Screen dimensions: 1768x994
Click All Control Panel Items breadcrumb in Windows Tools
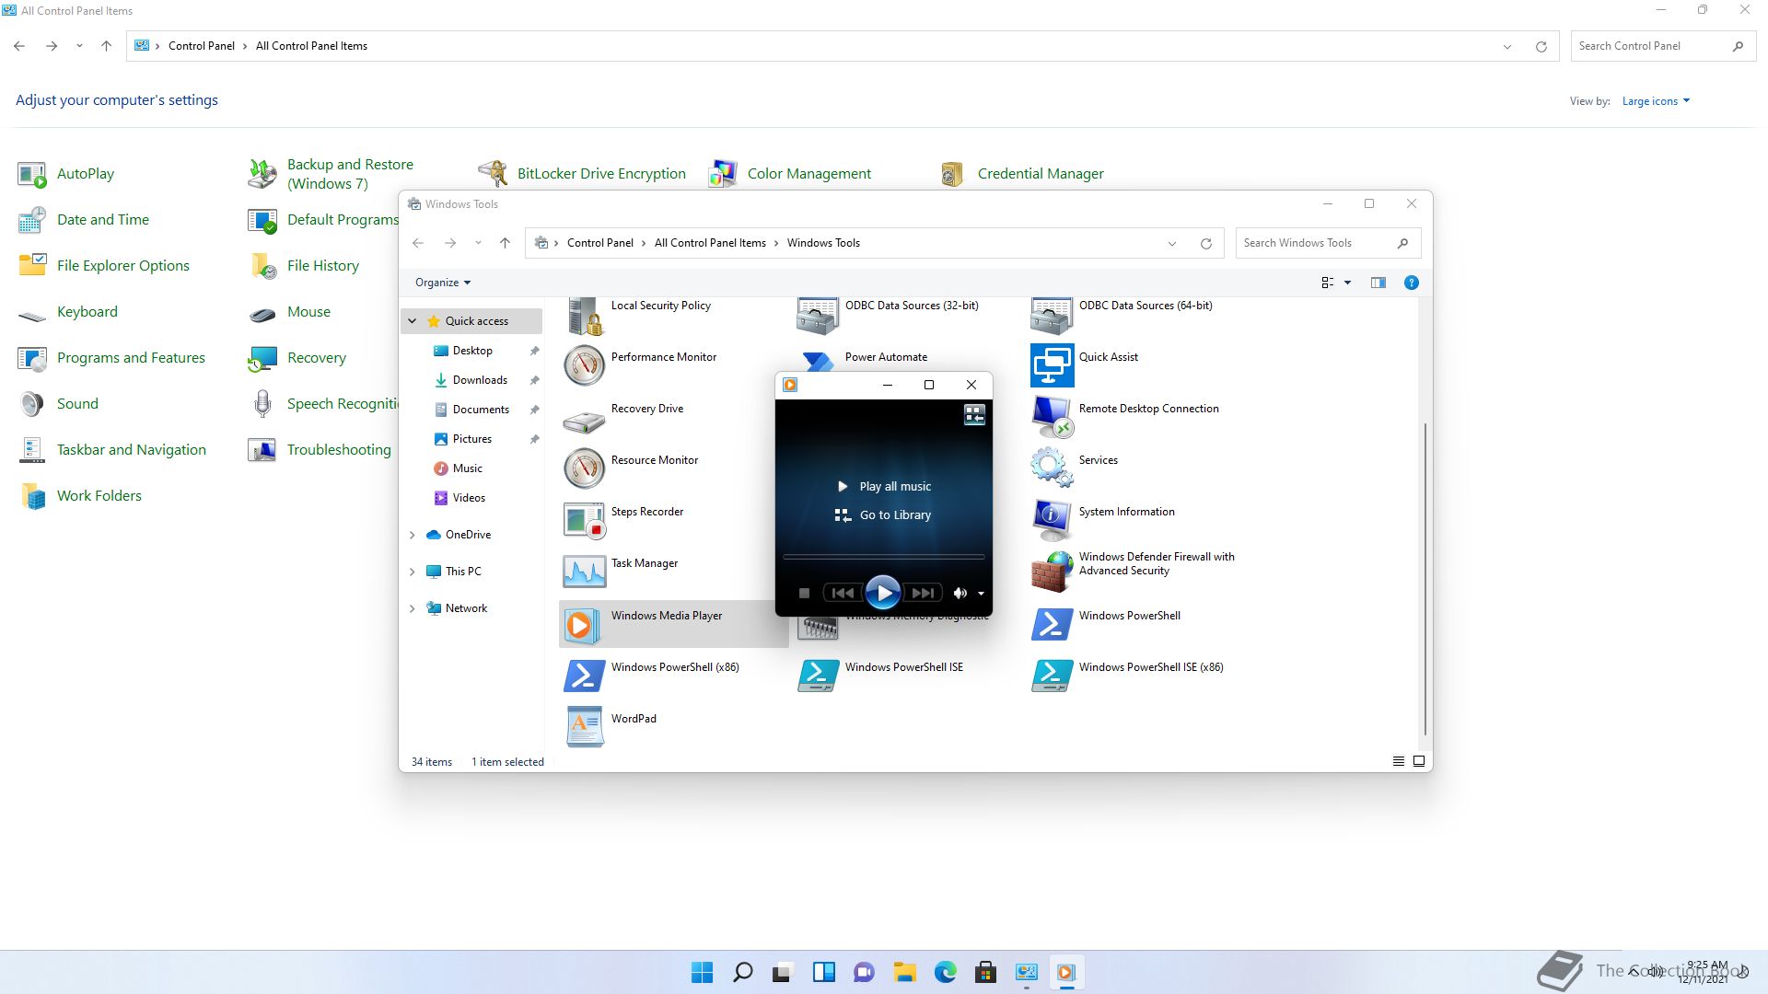(710, 243)
